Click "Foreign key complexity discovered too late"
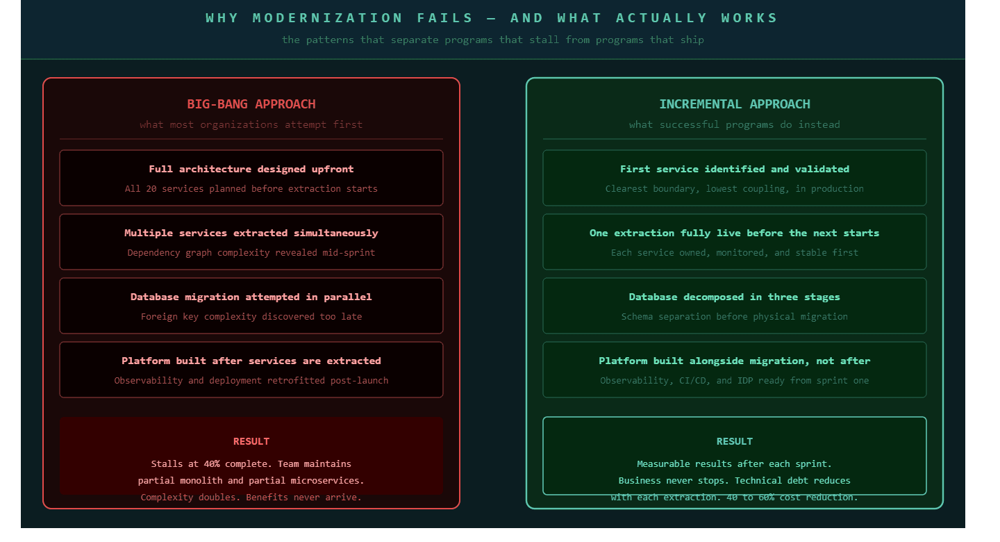Viewport: 1000px width, 542px height. [251, 317]
